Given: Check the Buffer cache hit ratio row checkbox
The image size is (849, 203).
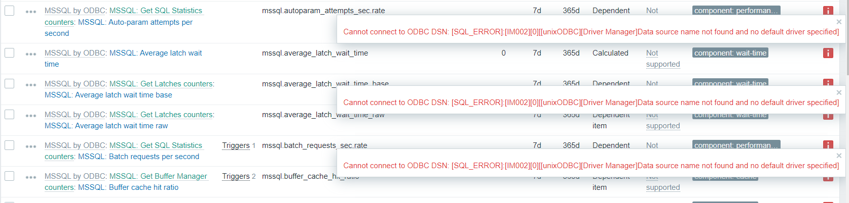Looking at the screenshot, I should (10, 176).
